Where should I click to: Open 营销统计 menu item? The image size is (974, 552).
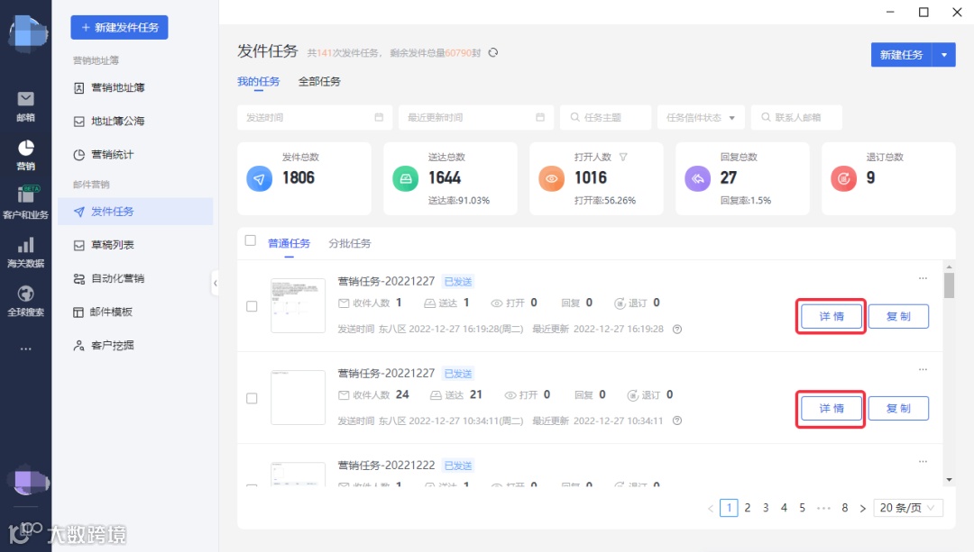[x=135, y=155]
